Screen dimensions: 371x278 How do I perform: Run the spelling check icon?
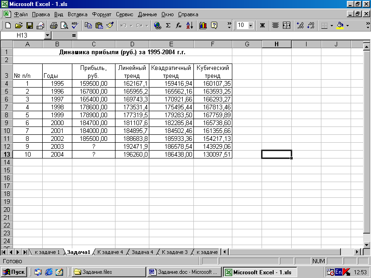[x=75, y=25]
